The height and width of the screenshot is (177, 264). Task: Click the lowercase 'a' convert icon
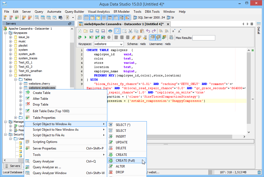[x=173, y=31]
